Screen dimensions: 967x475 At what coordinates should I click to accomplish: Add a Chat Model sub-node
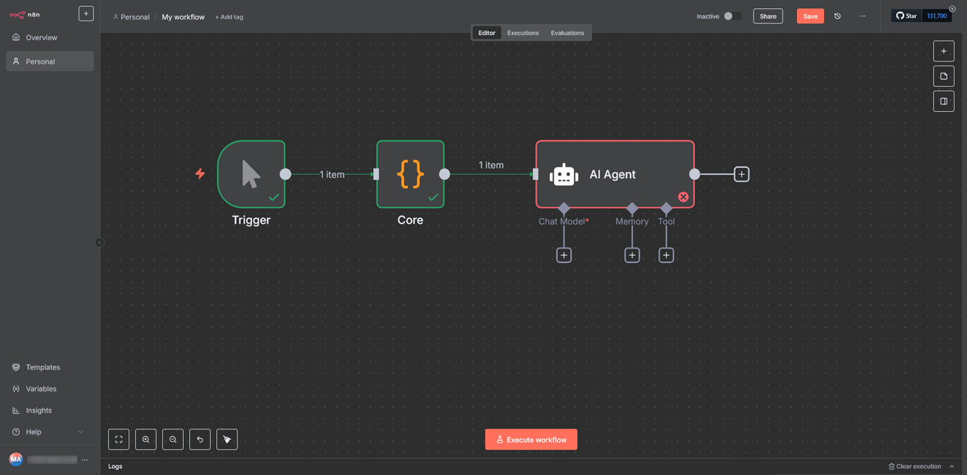564,255
